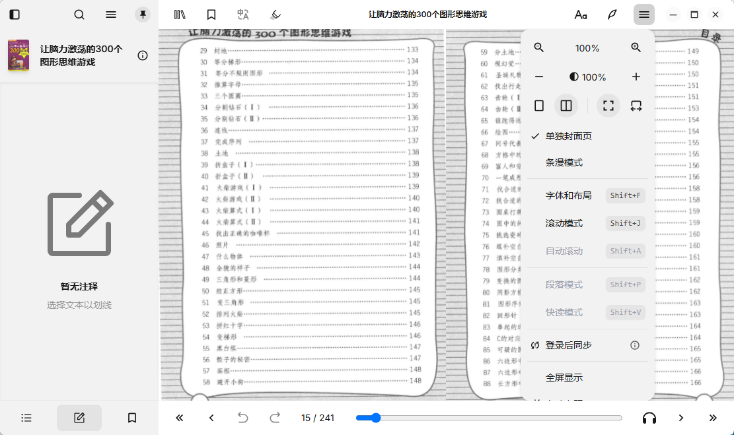
Task: Switch to annotations tab
Action: point(79,418)
